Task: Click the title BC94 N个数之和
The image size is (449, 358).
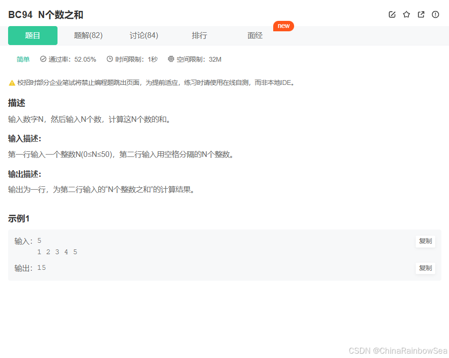Action: (46, 15)
